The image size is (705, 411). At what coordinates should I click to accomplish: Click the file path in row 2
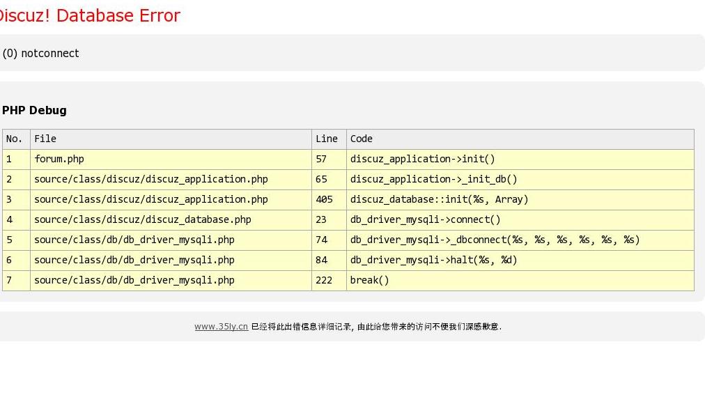click(x=171, y=180)
